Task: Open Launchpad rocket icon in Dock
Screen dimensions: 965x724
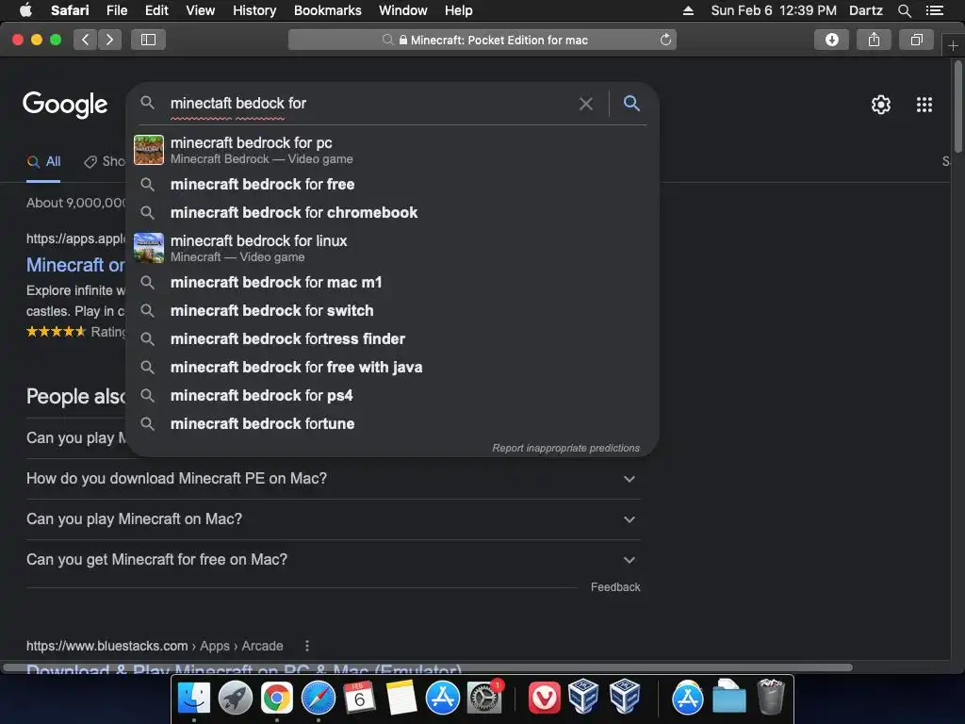Action: point(235,699)
